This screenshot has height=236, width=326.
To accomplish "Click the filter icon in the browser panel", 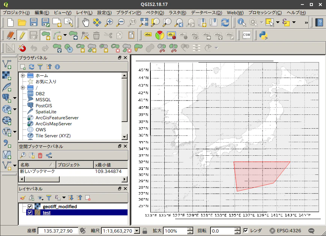I will click(40, 67).
